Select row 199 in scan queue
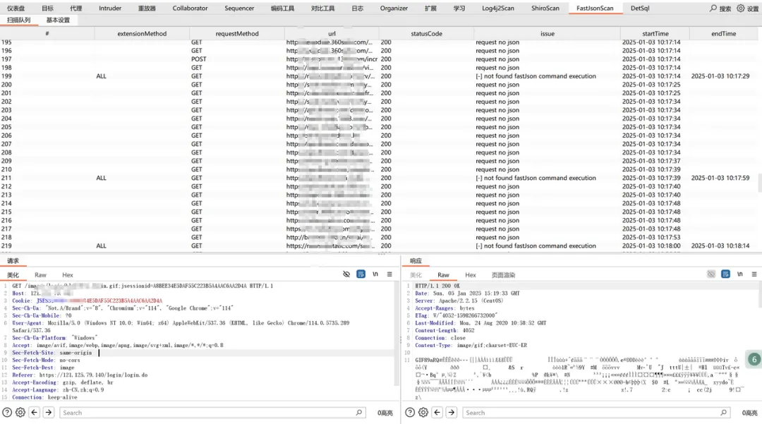This screenshot has height=424, width=762. point(379,75)
